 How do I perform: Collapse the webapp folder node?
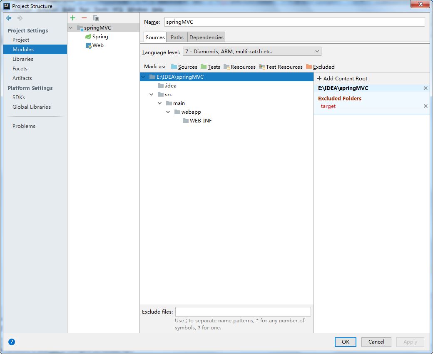pyautogui.click(x=168, y=112)
